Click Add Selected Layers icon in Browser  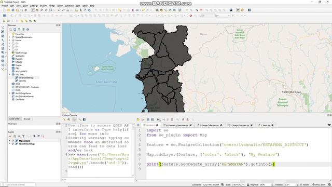pyautogui.click(x=10, y=30)
